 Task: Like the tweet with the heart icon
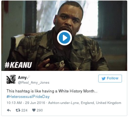point(34,110)
